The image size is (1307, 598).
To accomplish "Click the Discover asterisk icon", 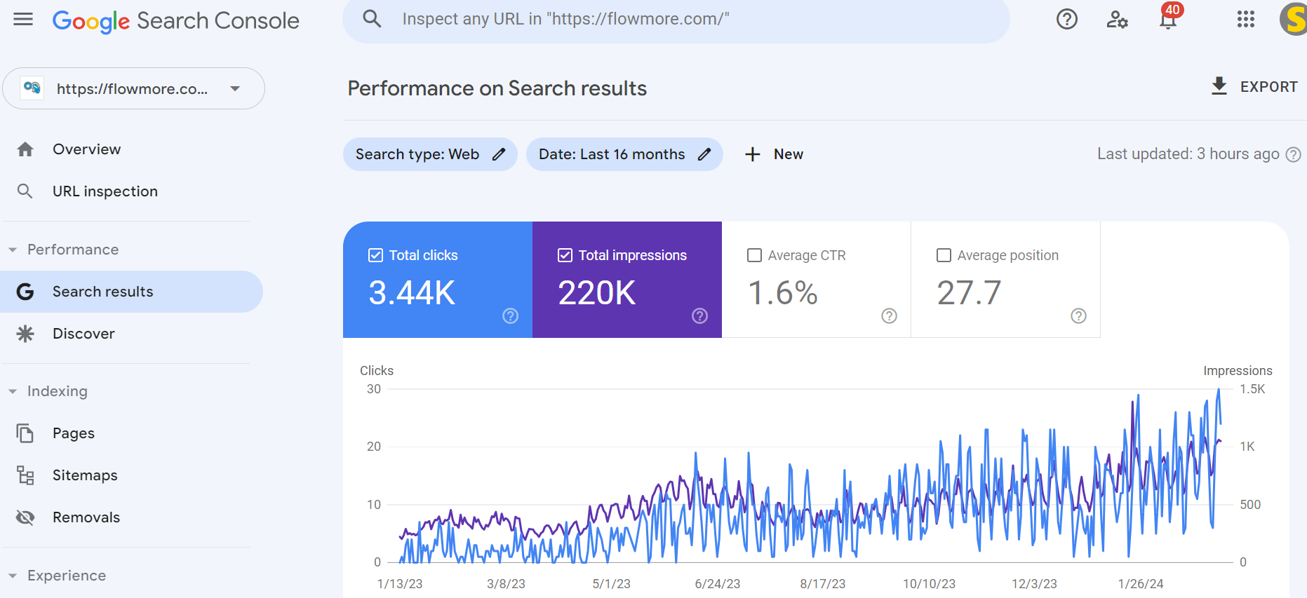I will [25, 334].
